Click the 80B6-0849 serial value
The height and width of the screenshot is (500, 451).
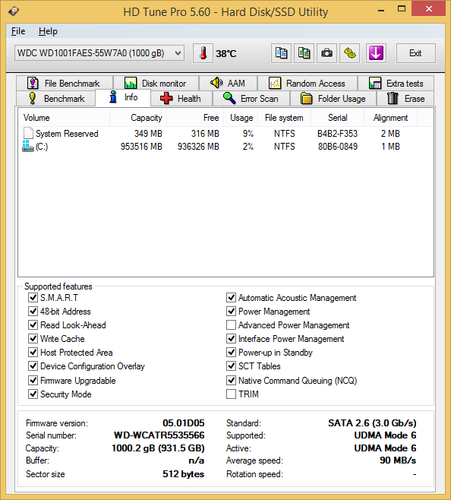coord(338,147)
